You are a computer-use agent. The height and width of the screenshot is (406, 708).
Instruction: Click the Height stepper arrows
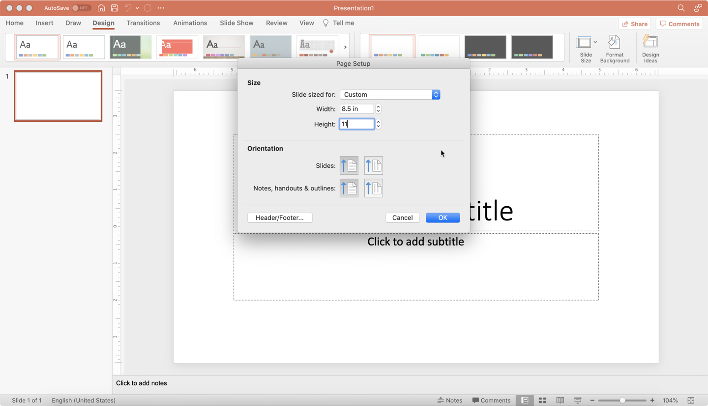click(x=378, y=124)
